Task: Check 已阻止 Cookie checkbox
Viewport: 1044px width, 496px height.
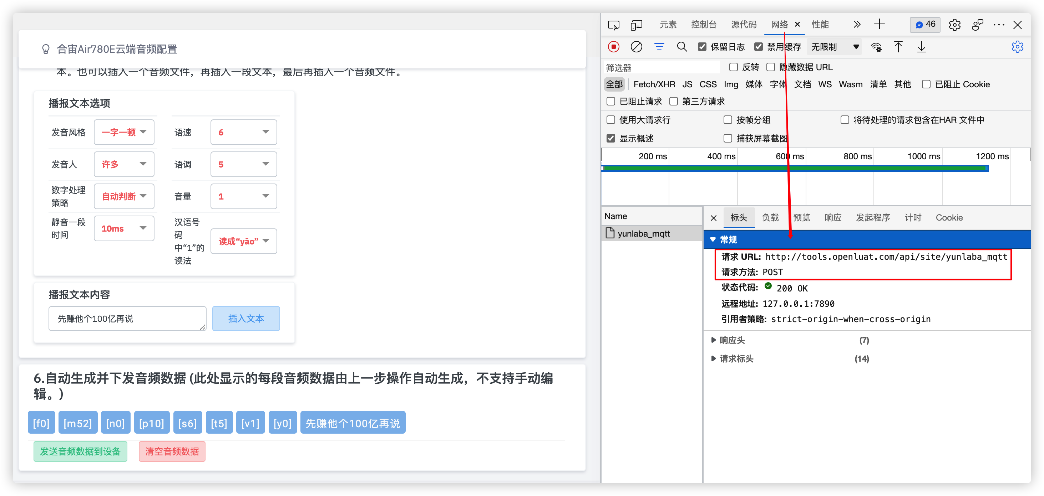Action: (926, 84)
